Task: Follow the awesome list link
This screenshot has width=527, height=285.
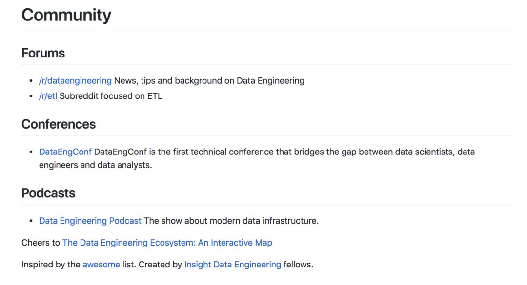Action: [x=101, y=265]
